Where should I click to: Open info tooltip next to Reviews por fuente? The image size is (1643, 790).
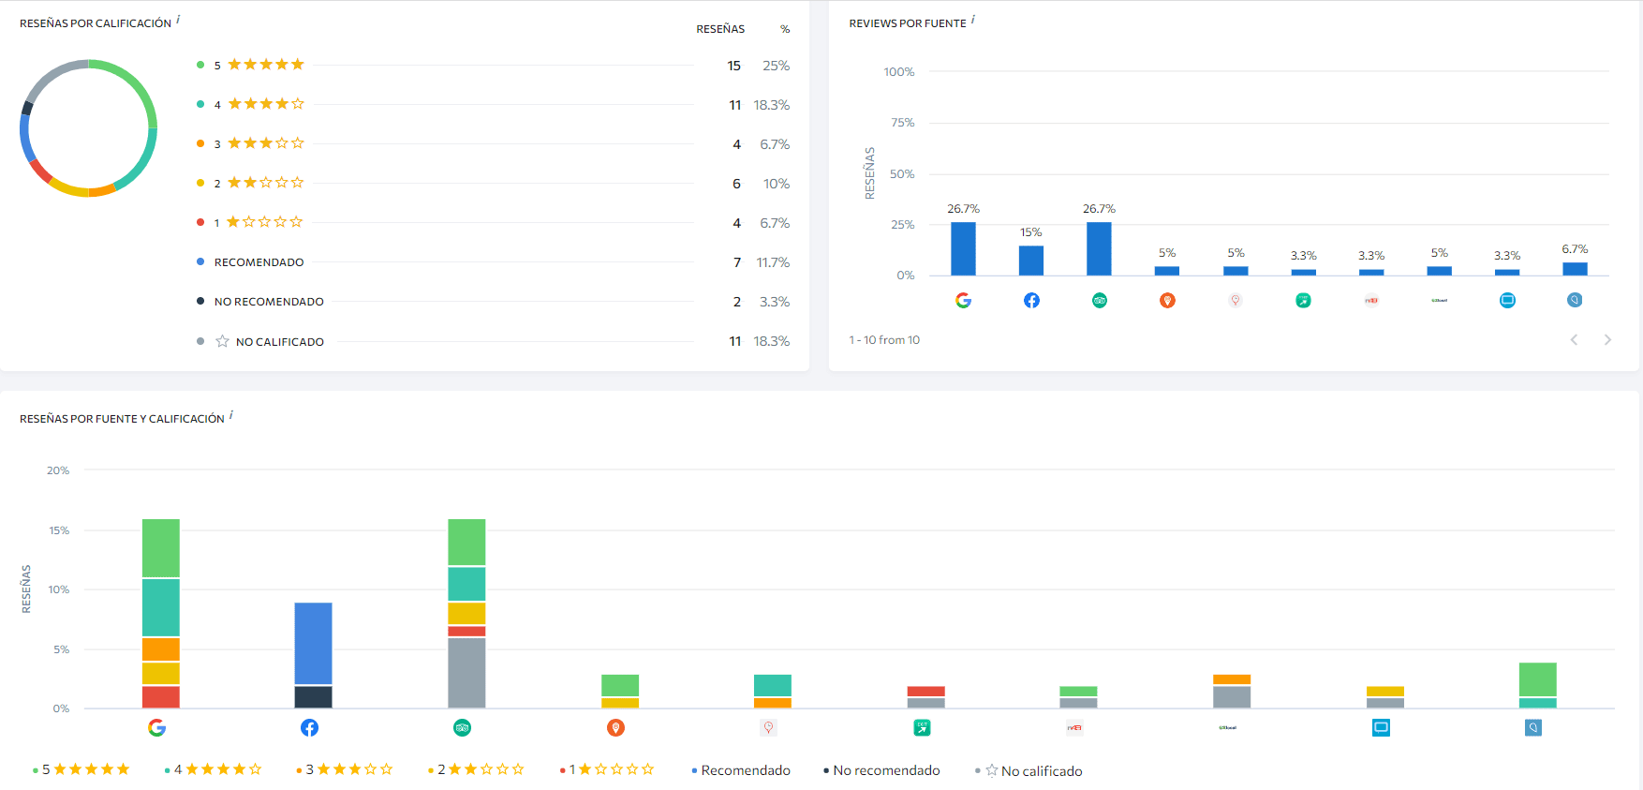[x=973, y=20]
